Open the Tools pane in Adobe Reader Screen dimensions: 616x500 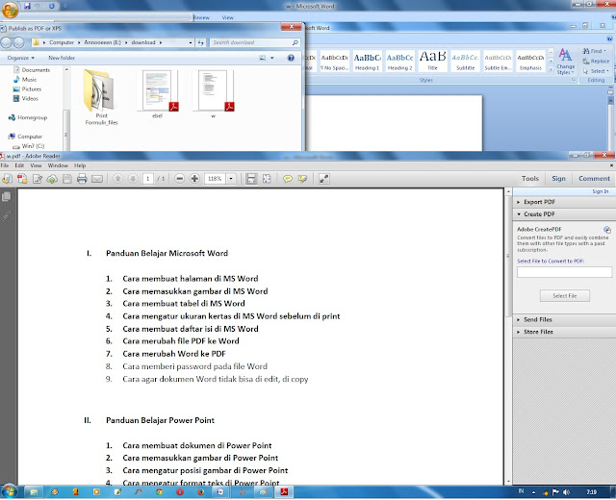click(x=530, y=179)
